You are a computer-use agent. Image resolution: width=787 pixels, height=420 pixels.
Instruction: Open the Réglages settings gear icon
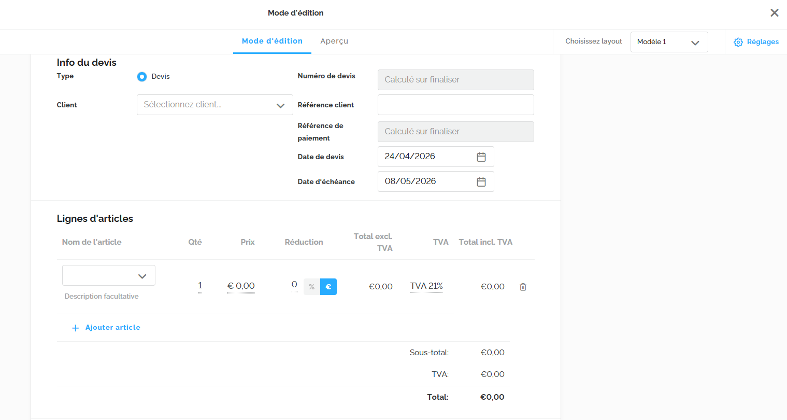[738, 42]
